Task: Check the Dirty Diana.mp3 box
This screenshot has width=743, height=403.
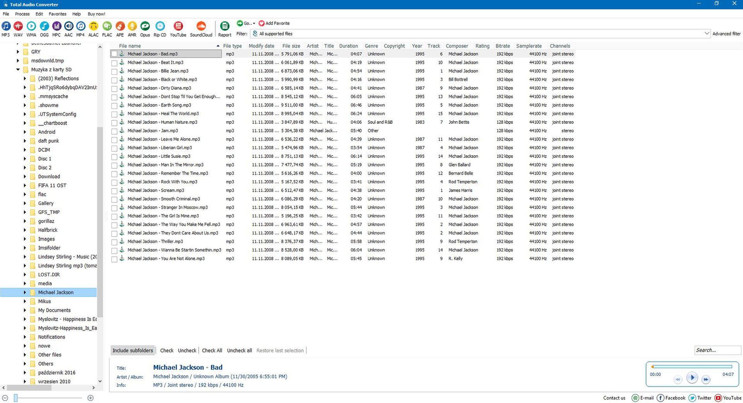Action: click(x=114, y=88)
